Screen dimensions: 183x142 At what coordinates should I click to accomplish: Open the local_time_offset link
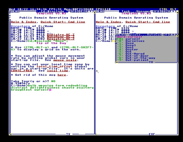[x=54, y=66]
